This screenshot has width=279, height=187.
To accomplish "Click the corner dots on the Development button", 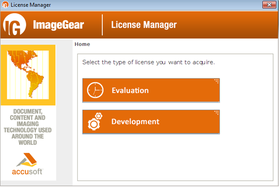I will tap(216, 113).
